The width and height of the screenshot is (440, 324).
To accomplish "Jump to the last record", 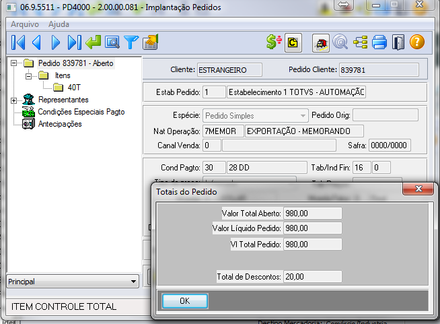I will point(75,42).
